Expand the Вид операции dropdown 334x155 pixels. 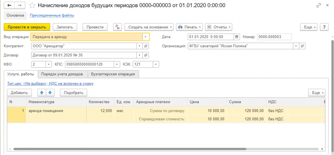coord(145,37)
